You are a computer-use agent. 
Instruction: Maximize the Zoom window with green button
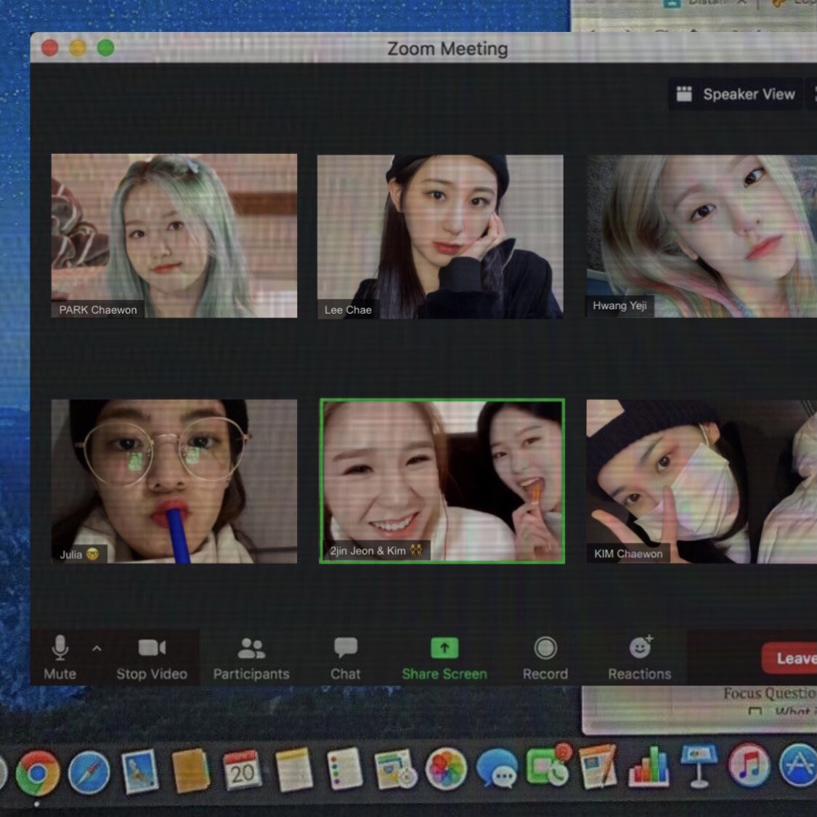106,48
